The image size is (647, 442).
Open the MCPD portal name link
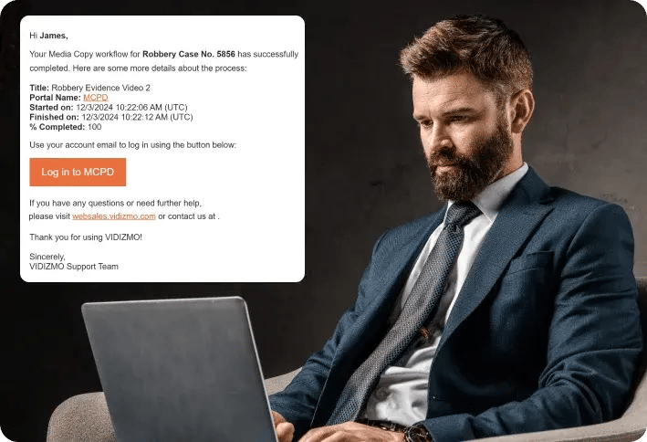pyautogui.click(x=95, y=98)
